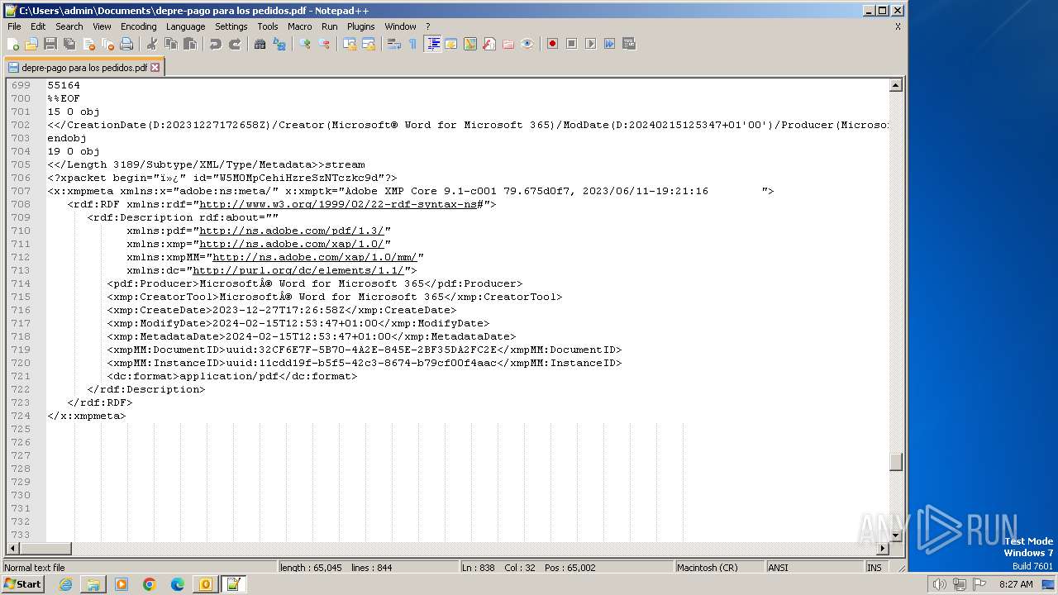Open the Replace dialog from the toolbar
Viewport: 1058px width, 595px height.
point(279,44)
